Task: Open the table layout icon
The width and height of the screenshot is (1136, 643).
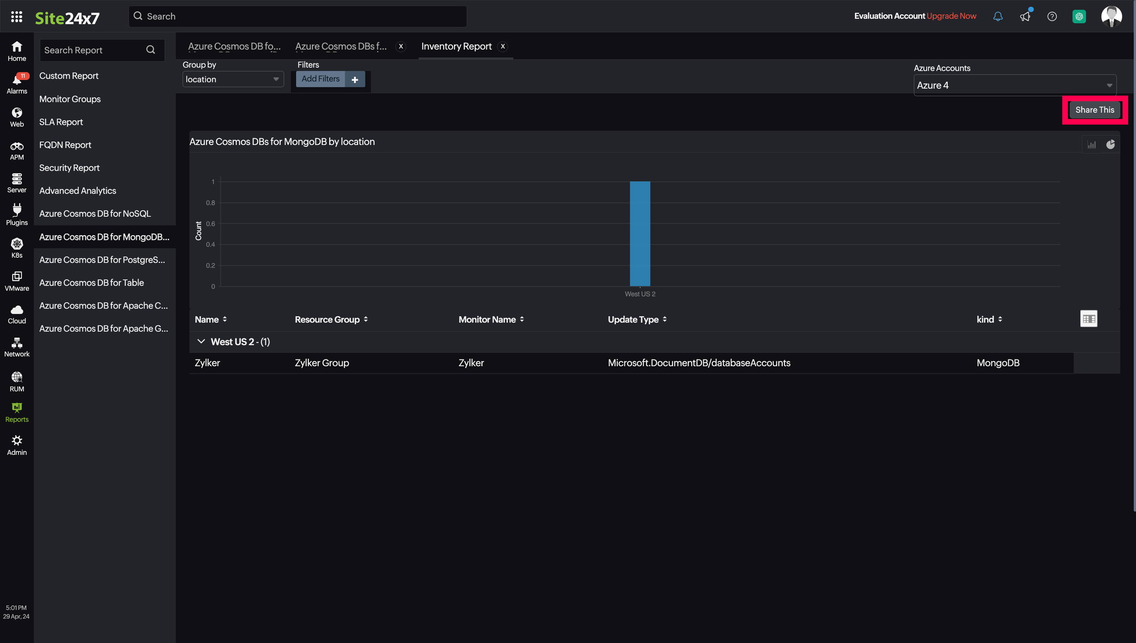Action: [1089, 319]
